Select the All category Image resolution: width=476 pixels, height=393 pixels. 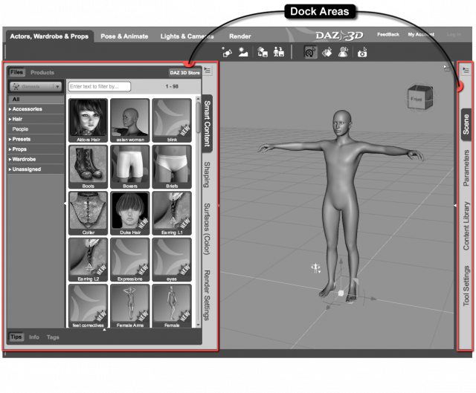[x=36, y=99]
